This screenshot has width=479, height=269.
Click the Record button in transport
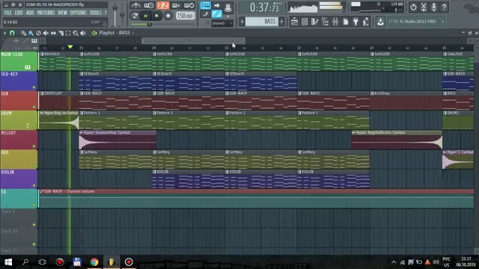point(168,16)
